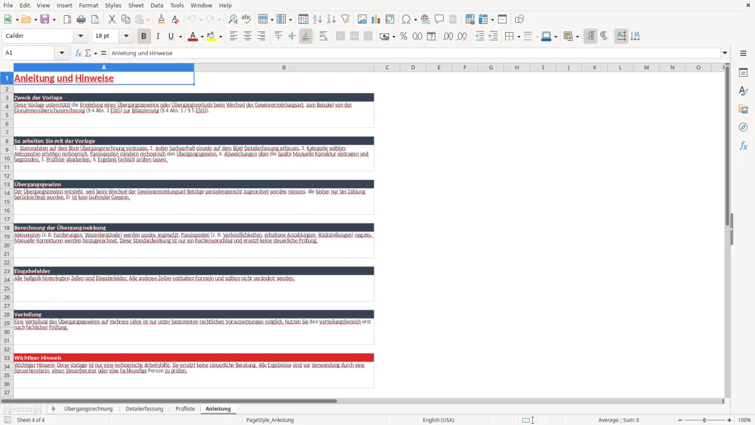Toggle AutoFilter funnel icon
This screenshot has height=425, width=755.
coord(345,20)
